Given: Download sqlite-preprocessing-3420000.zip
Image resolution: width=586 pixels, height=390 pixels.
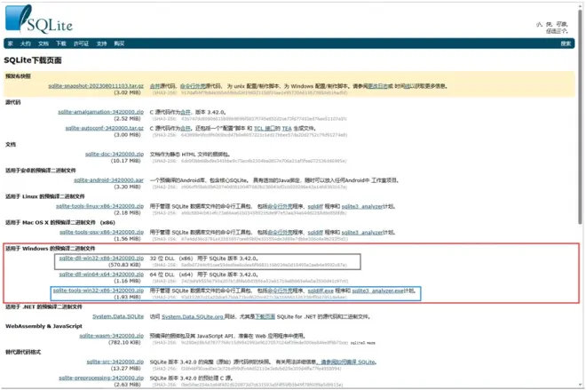Looking at the screenshot, I should click(101, 378).
